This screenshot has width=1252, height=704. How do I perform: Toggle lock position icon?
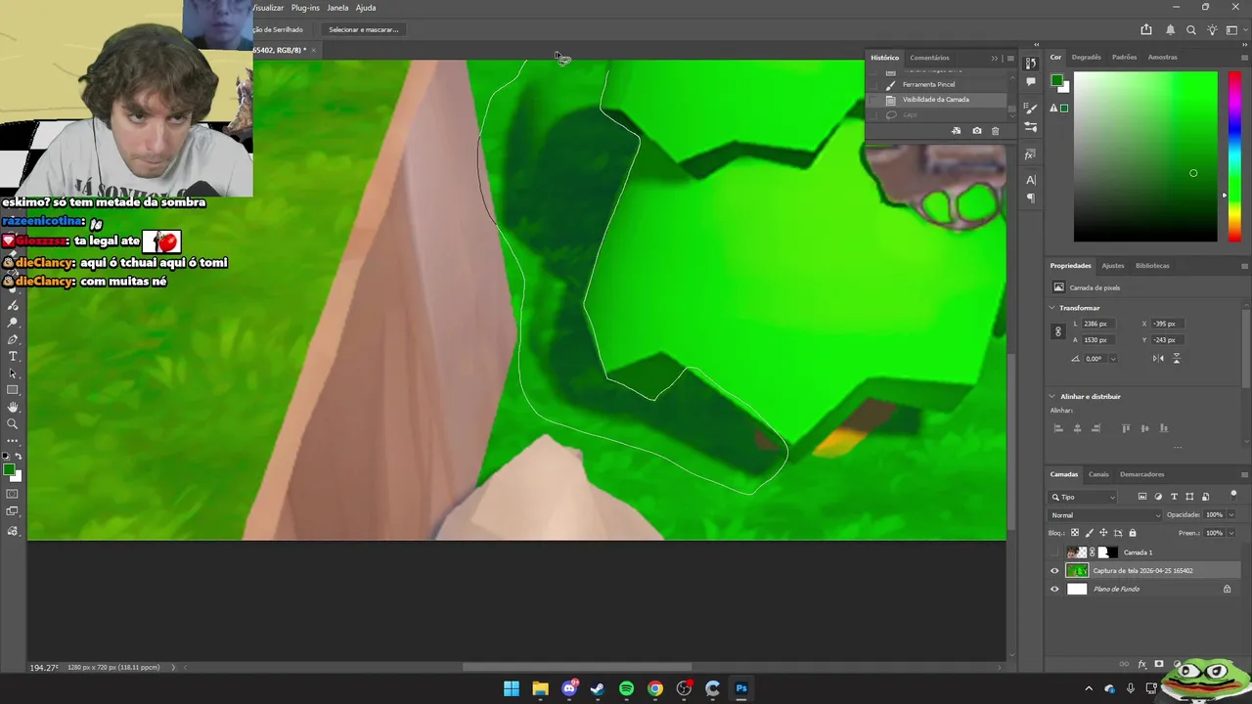click(1103, 533)
